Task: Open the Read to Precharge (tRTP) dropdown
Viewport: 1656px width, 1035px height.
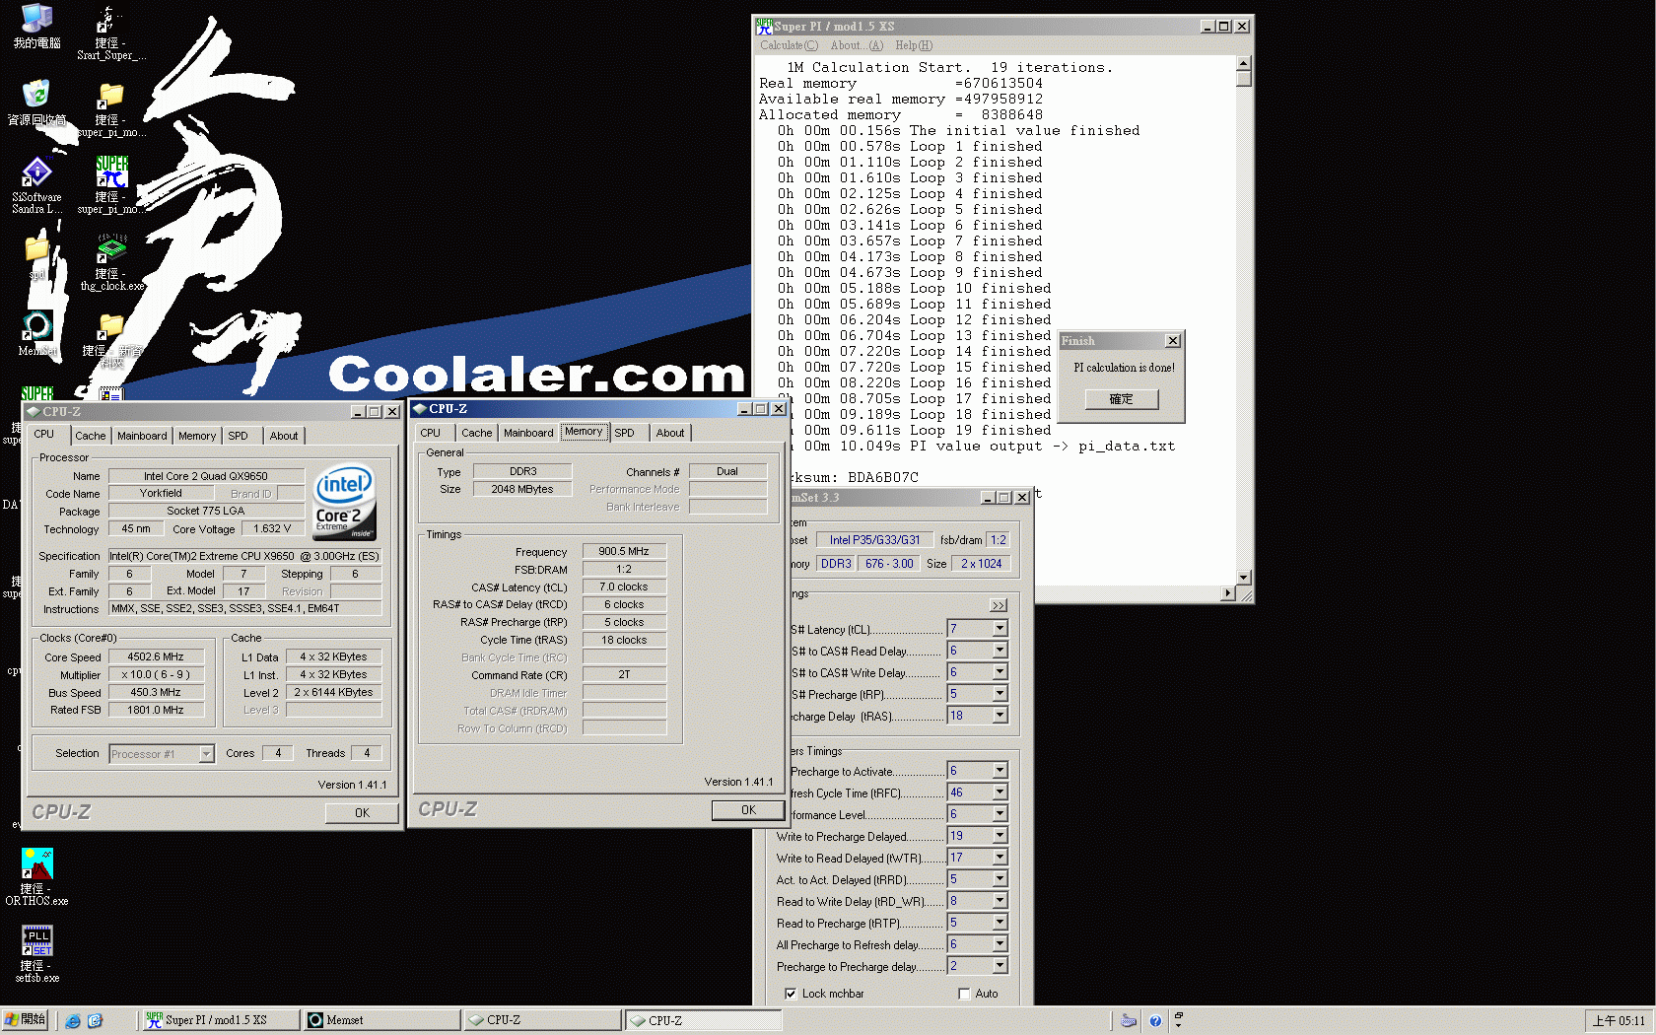Action: [1000, 923]
